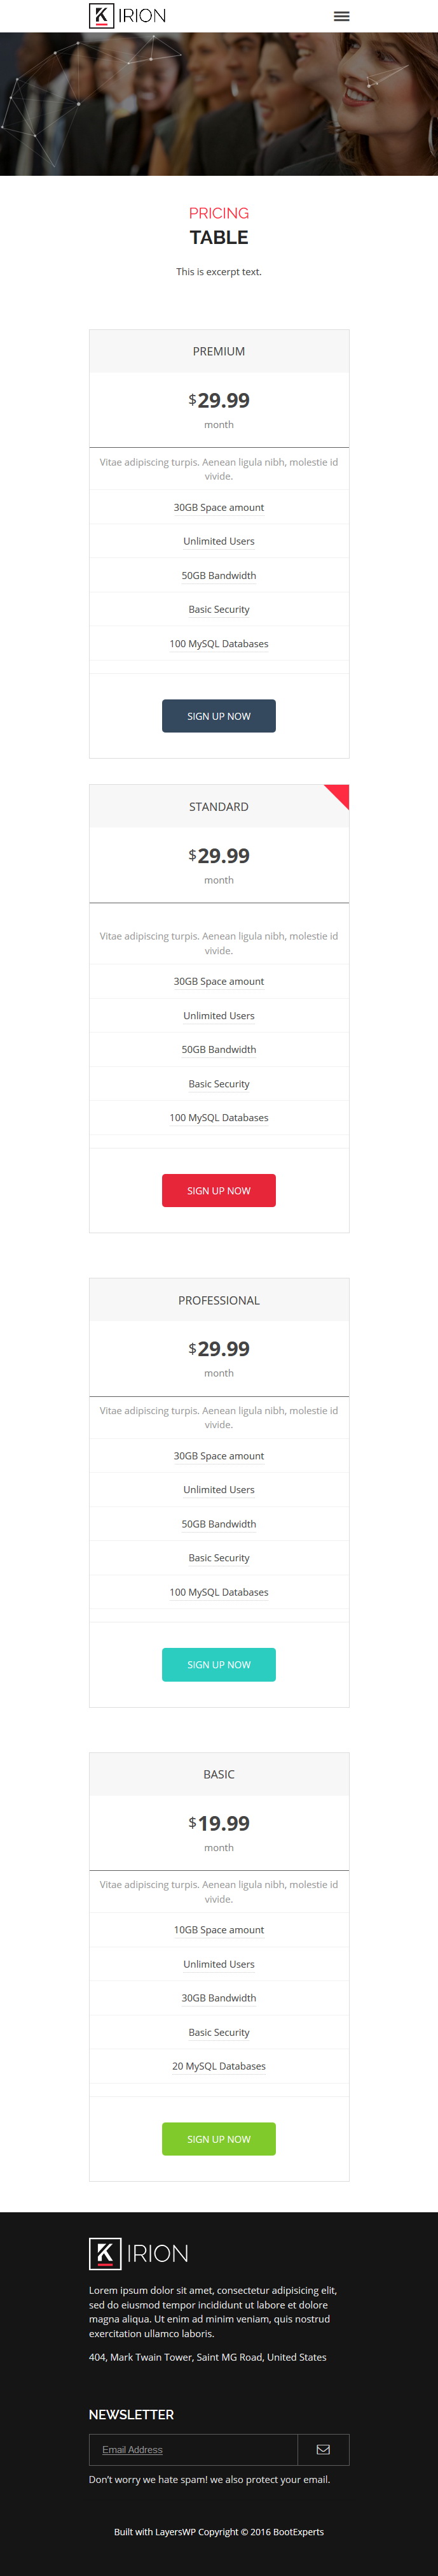Sign up for the Standard plan
This screenshot has width=438, height=2576.
pos(219,1190)
